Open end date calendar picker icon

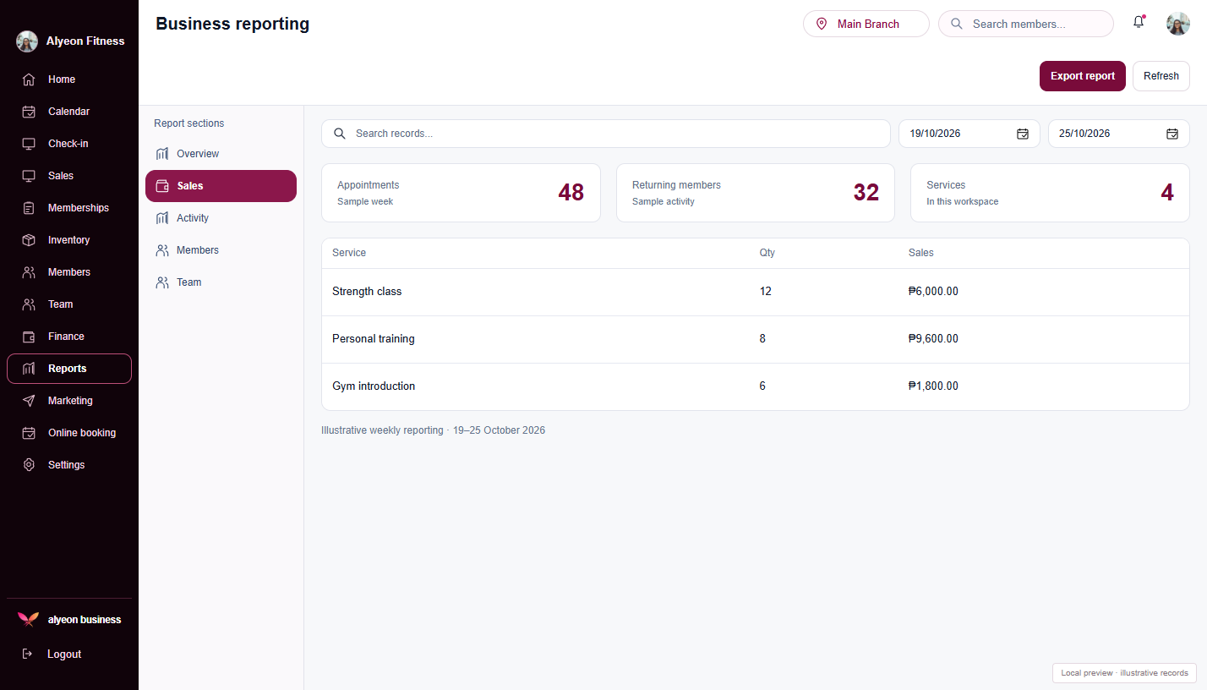[1172, 134]
